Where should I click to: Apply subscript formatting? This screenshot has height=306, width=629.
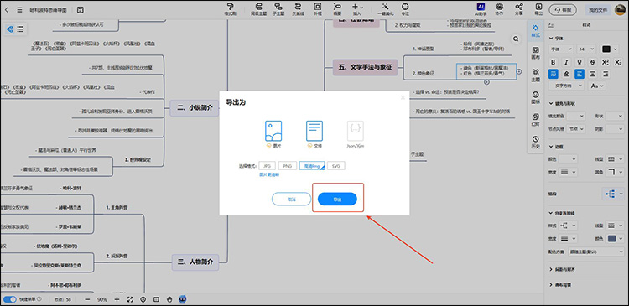point(618,62)
